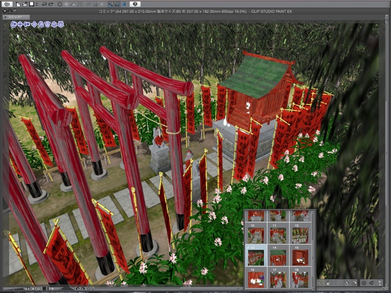Select camera dolly in purple 3D manipulator

[27, 24]
